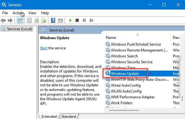Image resolution: width=185 pixels, height=119 pixels.
Task: Select the Wired AutoConfig service name
Action: 126,85
